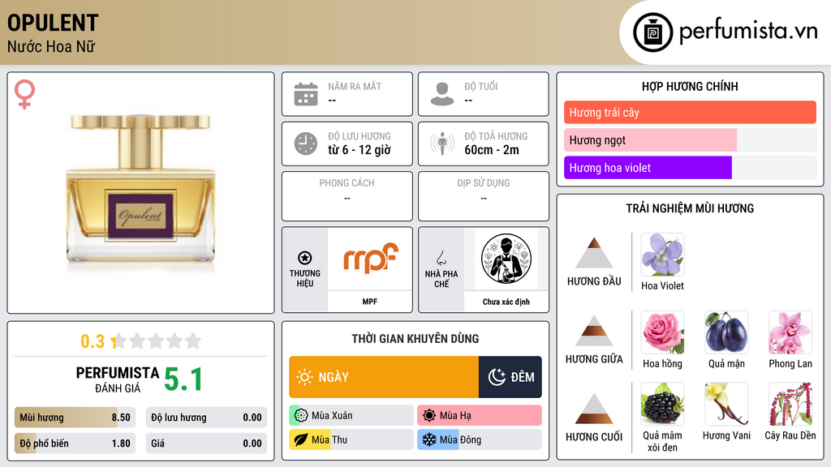The image size is (831, 467).
Task: Choose the Mùa Hạ season chip
Action: click(480, 416)
